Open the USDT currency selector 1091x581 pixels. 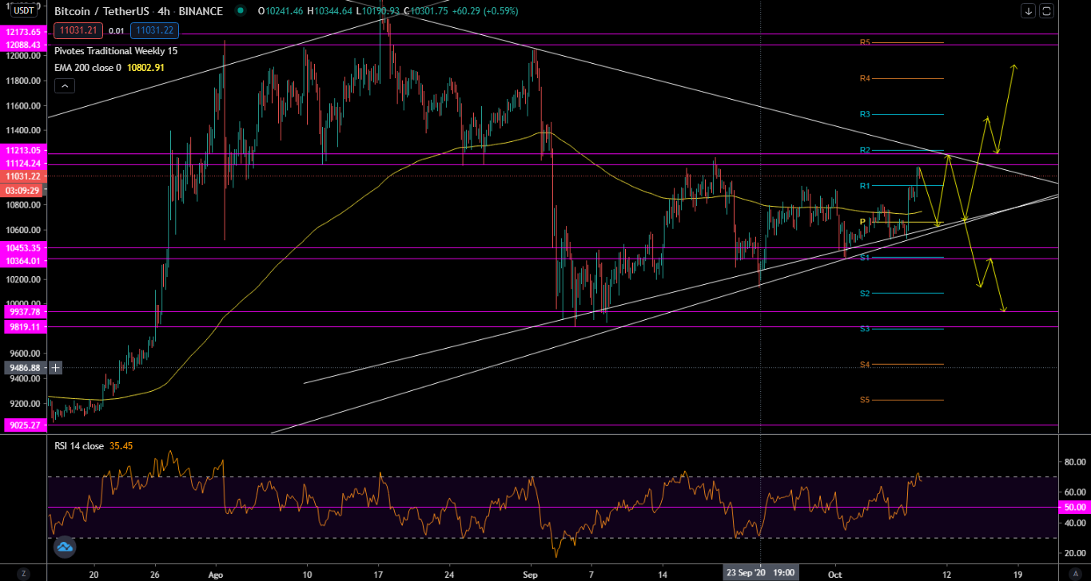pos(24,10)
